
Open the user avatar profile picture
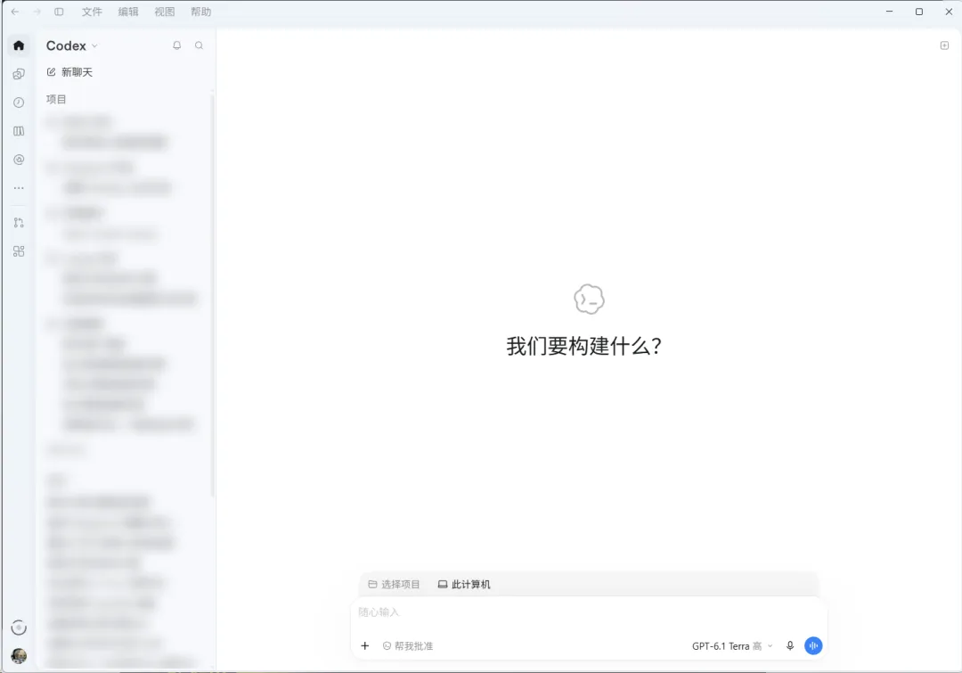(19, 656)
